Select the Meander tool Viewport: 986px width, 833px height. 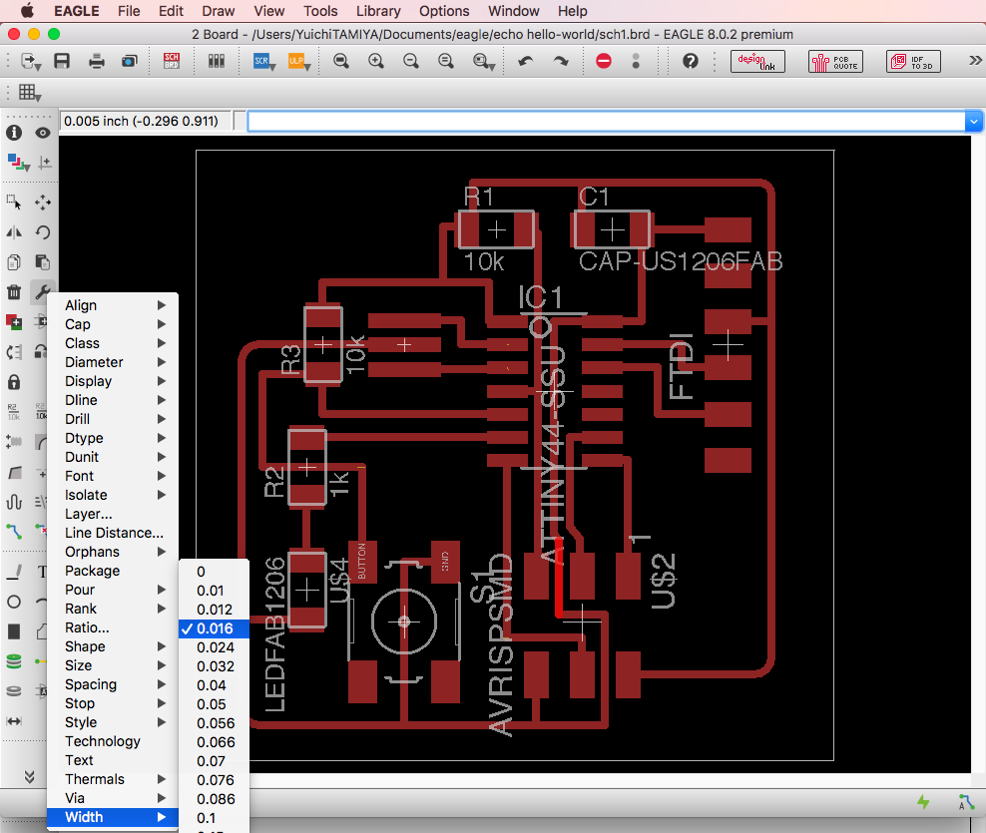pyautogui.click(x=14, y=502)
